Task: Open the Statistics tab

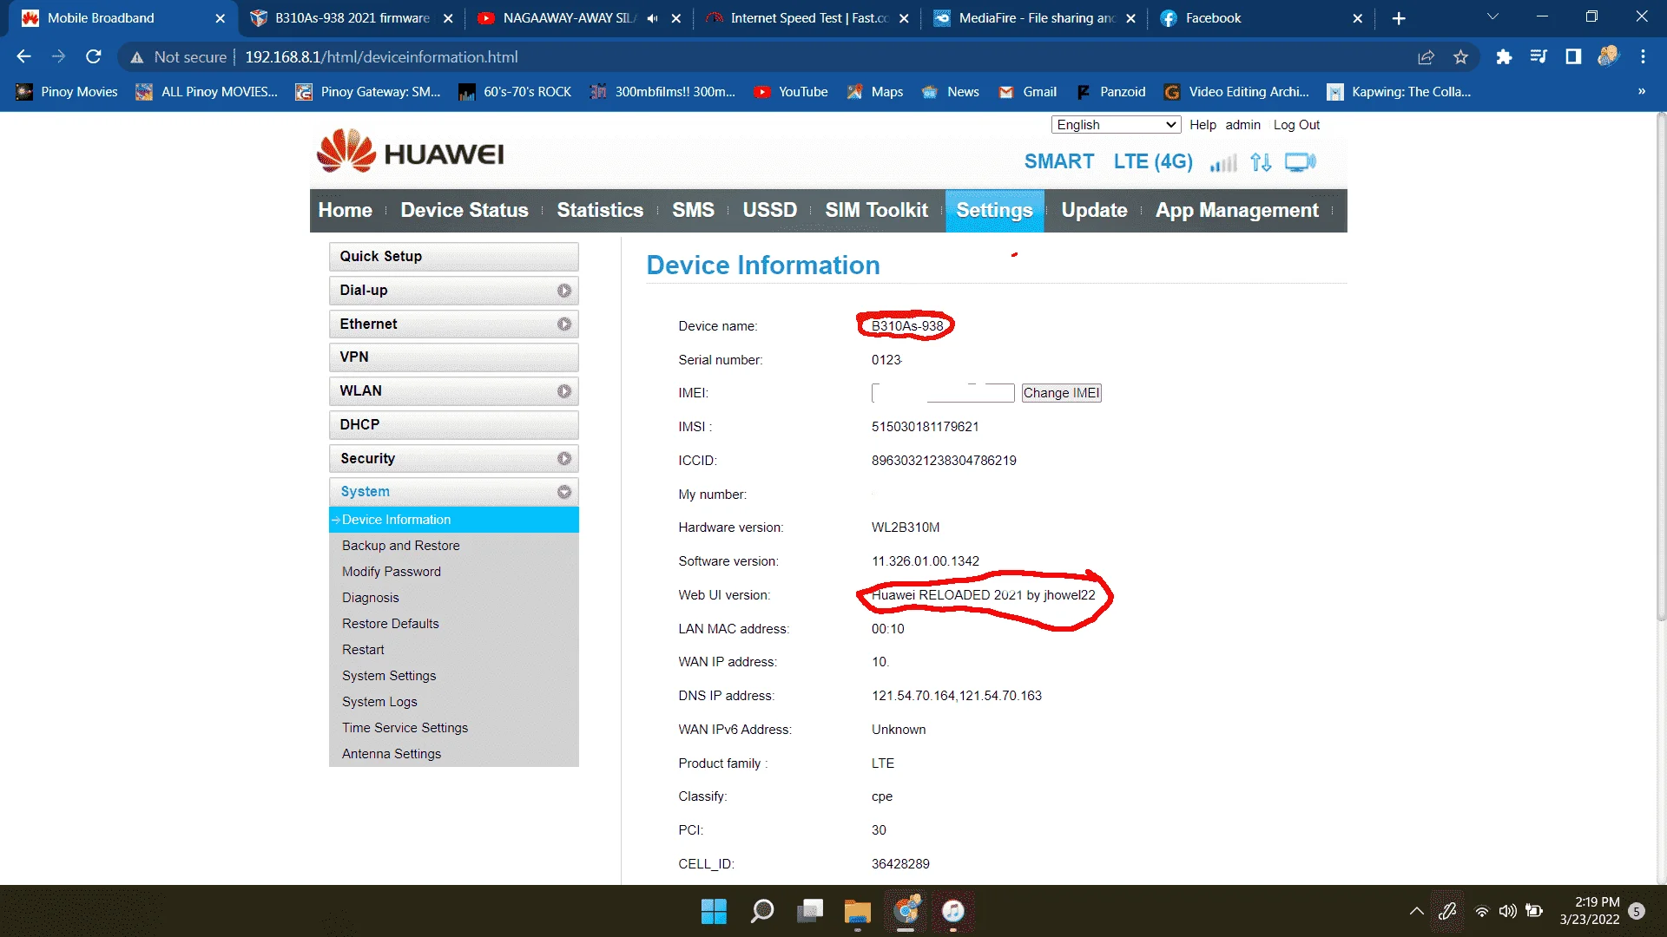Action: click(600, 211)
